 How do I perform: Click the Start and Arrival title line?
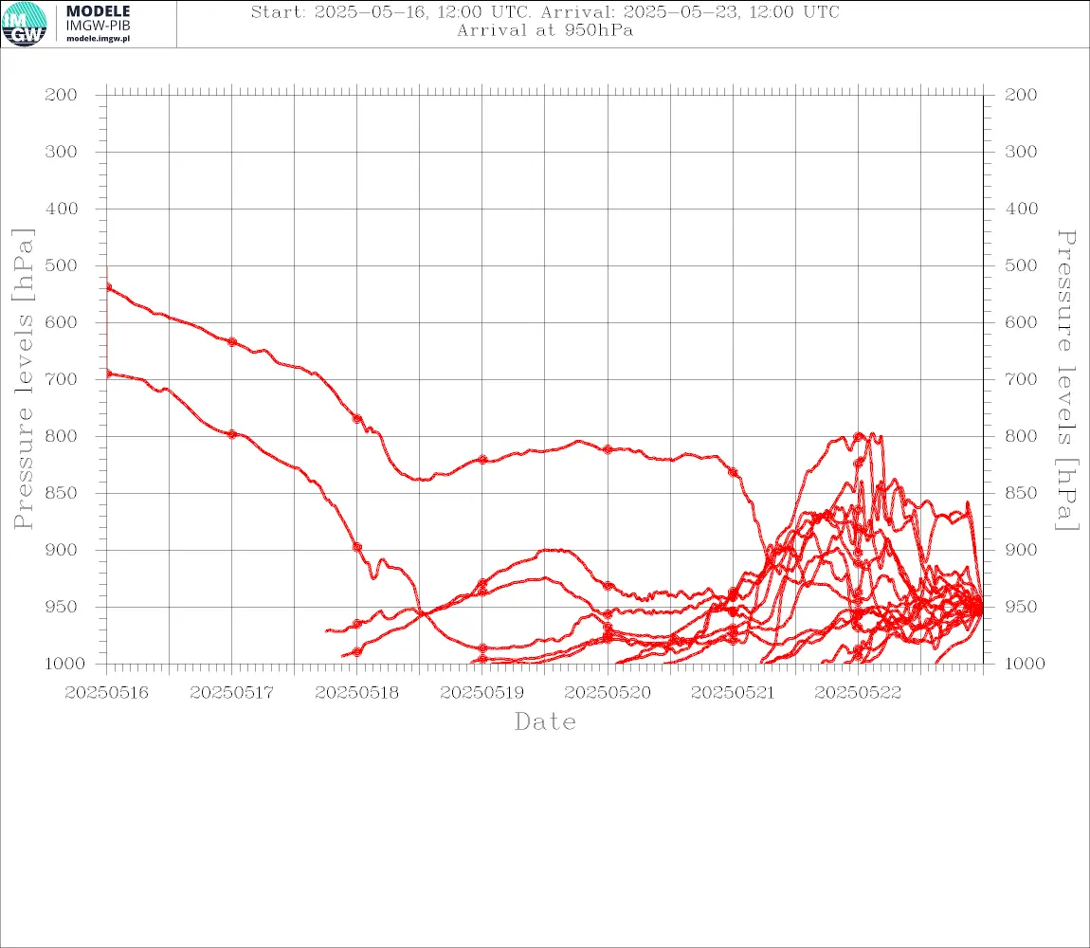coord(545,11)
